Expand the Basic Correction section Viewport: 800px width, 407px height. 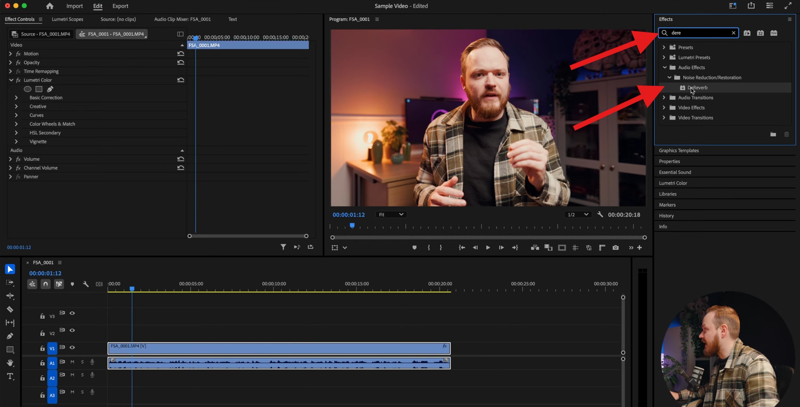pyautogui.click(x=16, y=98)
